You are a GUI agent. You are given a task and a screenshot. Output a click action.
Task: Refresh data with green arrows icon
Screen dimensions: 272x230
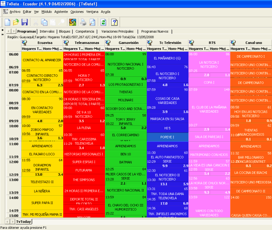point(103,22)
